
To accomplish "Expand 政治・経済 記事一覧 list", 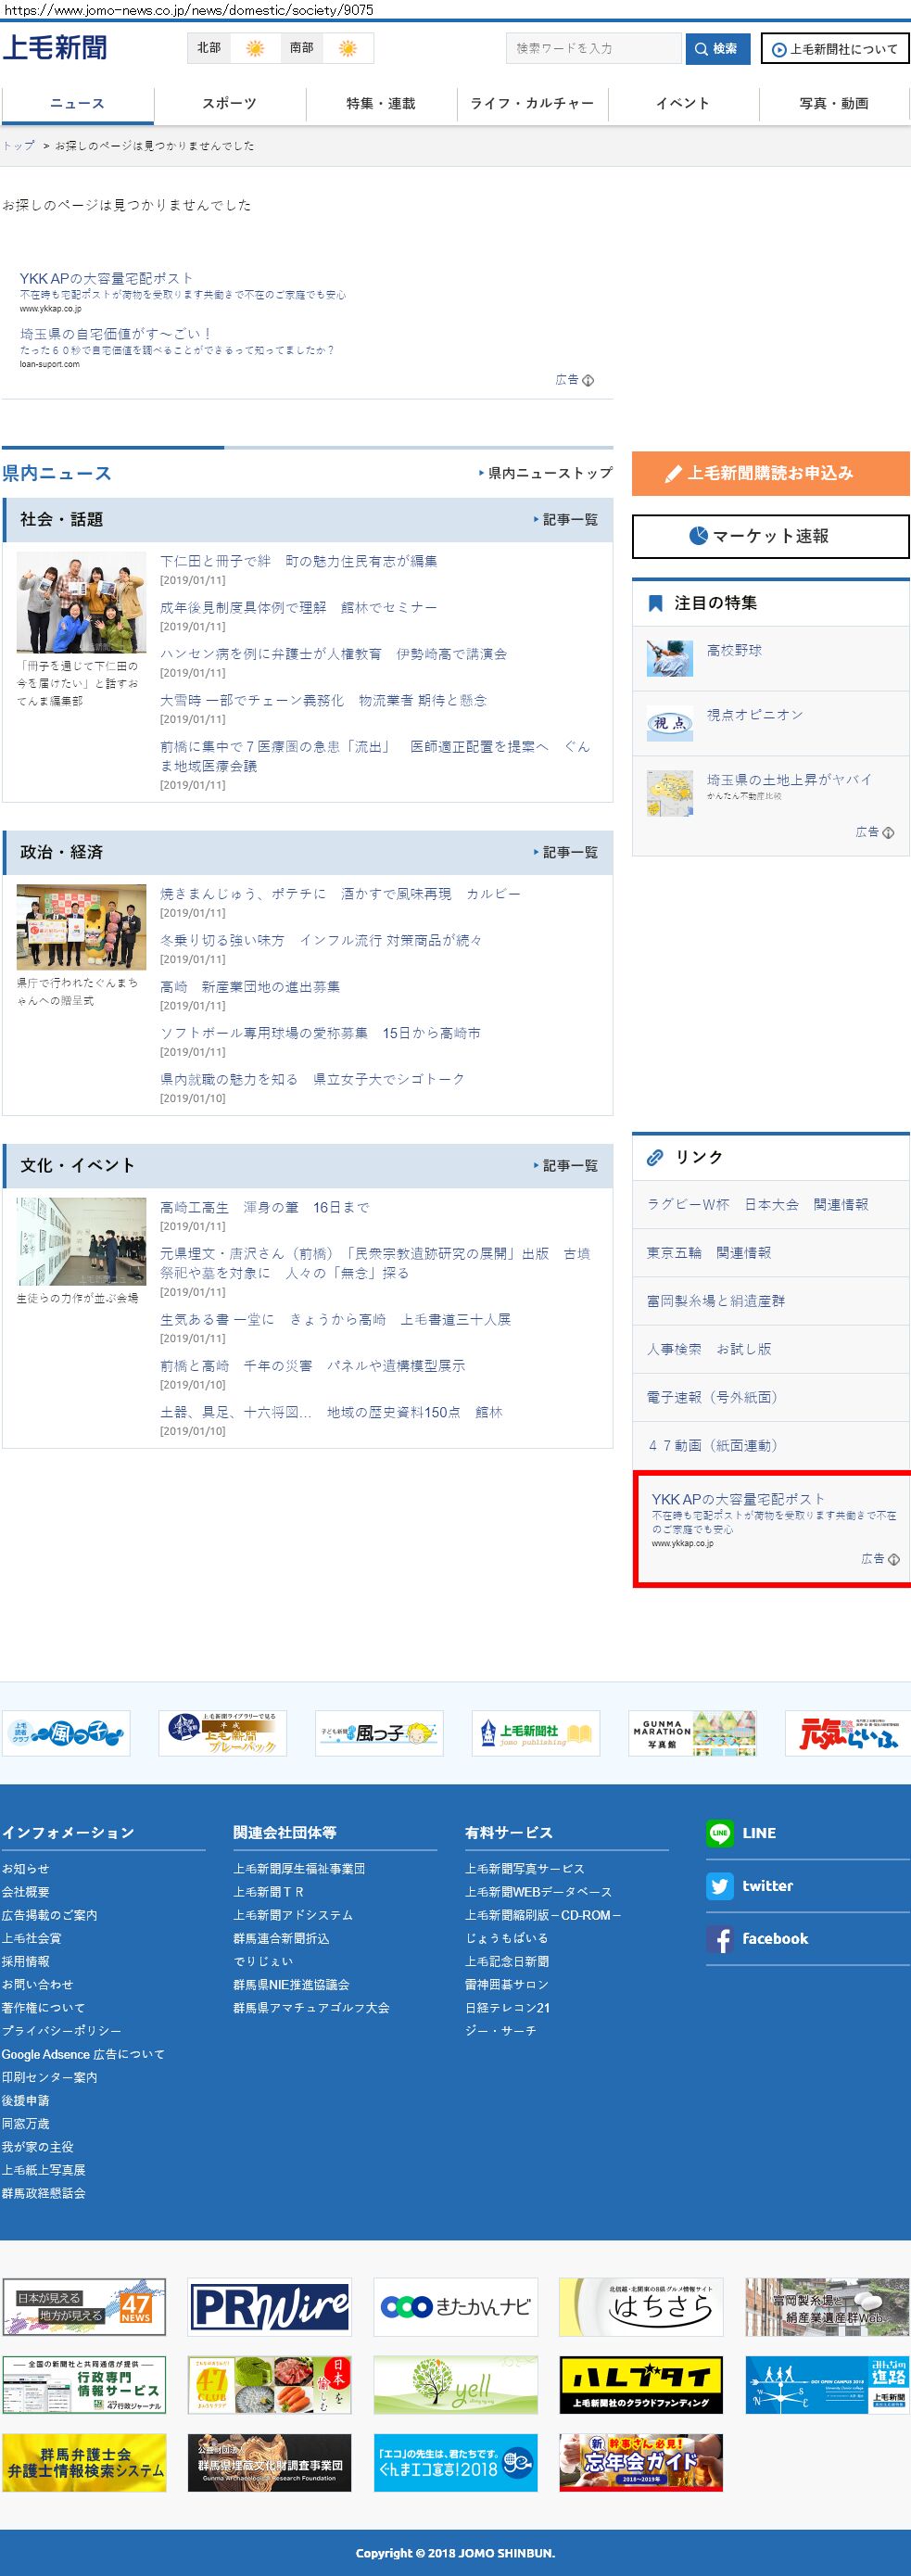I will 565,852.
